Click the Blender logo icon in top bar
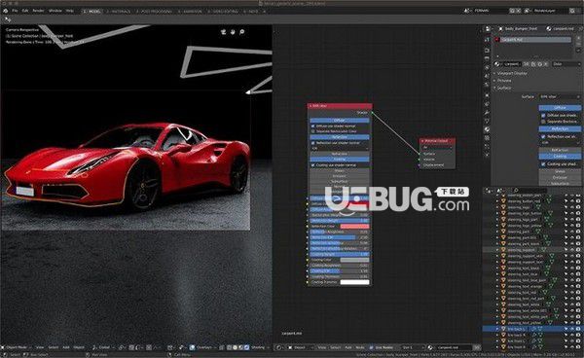 click(x=6, y=11)
